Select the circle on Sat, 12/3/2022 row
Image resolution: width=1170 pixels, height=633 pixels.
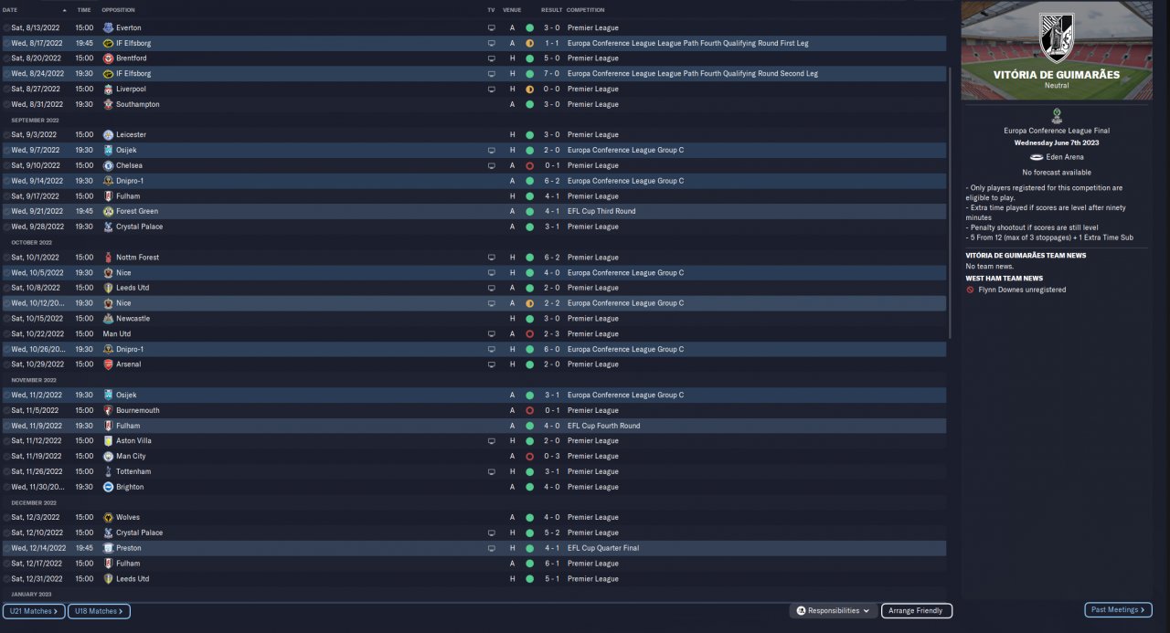[x=6, y=517]
